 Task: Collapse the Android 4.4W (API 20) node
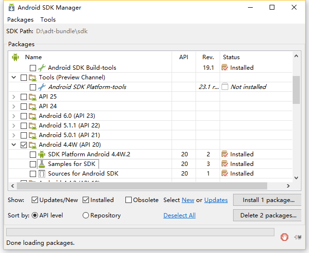coord(14,145)
